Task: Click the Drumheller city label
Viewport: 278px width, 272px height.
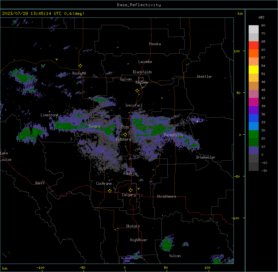Action: coord(206,157)
